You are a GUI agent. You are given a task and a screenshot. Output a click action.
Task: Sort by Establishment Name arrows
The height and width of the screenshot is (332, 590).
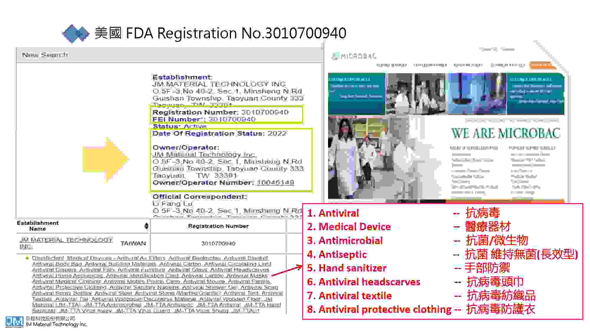(146, 226)
